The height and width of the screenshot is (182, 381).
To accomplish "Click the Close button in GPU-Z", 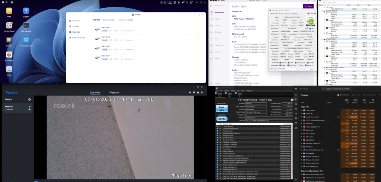I will pyautogui.click(x=312, y=69).
